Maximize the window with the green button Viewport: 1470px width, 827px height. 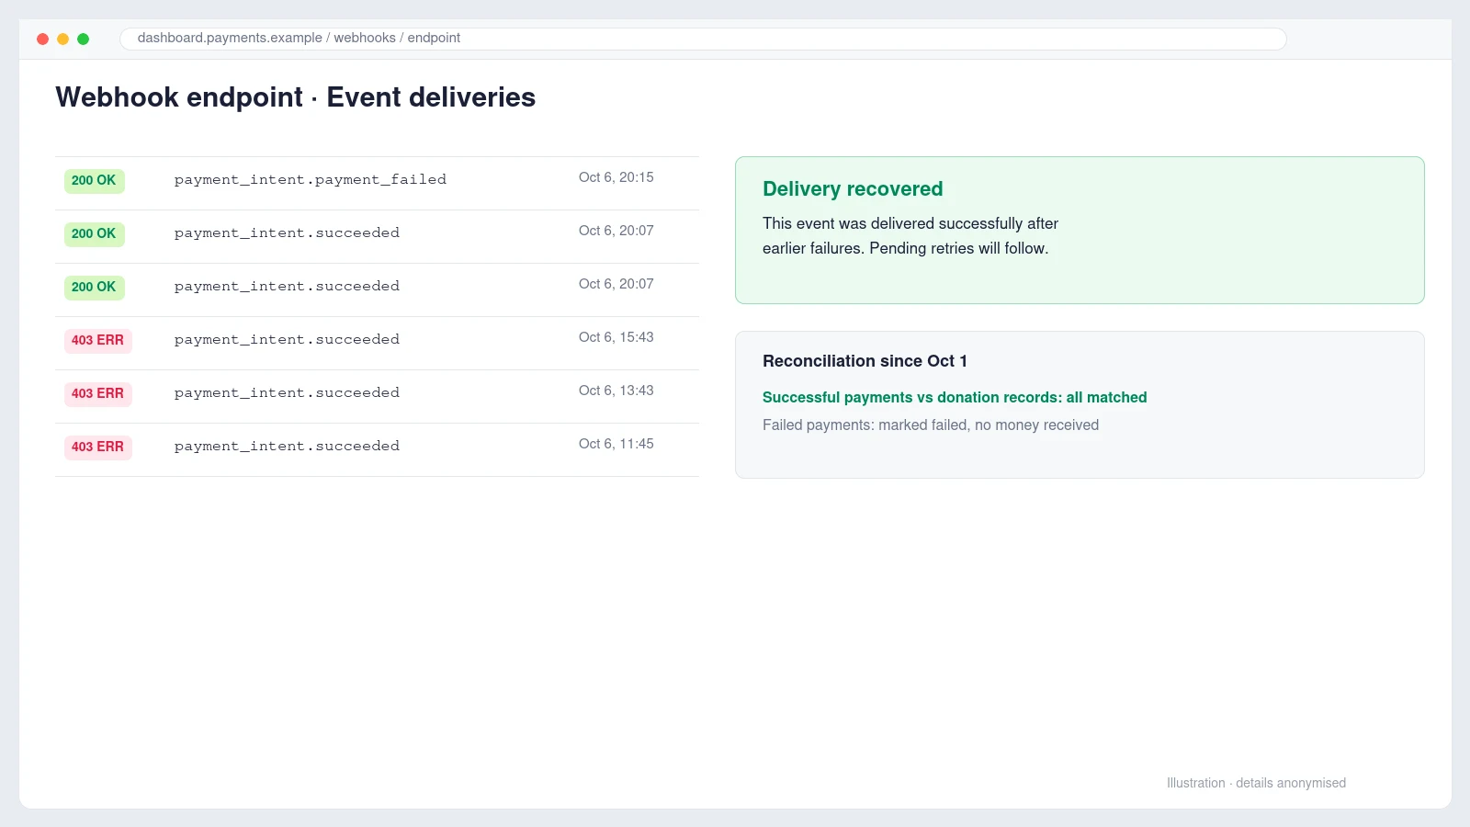click(83, 39)
